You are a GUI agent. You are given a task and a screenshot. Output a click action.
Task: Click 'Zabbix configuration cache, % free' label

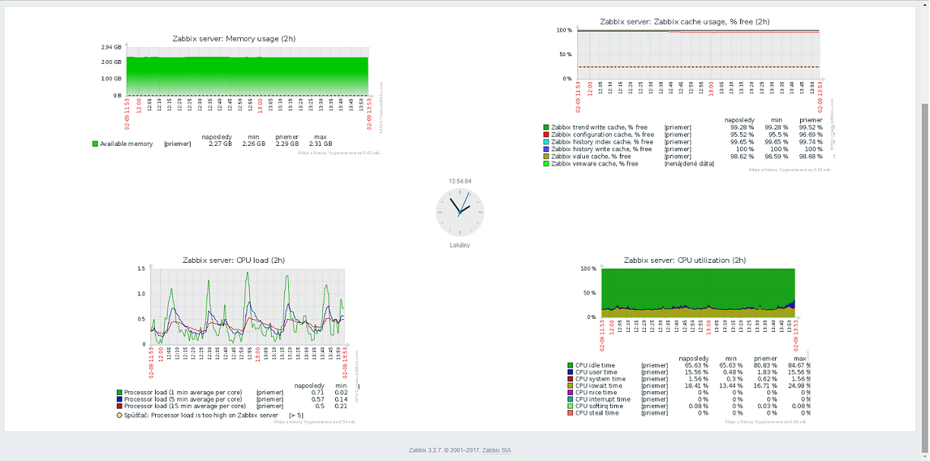pos(602,134)
